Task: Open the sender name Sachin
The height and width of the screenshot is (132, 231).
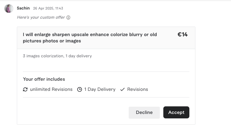Action: [23, 8]
